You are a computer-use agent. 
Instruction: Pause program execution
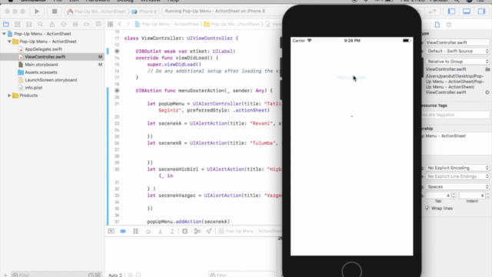[135, 231]
